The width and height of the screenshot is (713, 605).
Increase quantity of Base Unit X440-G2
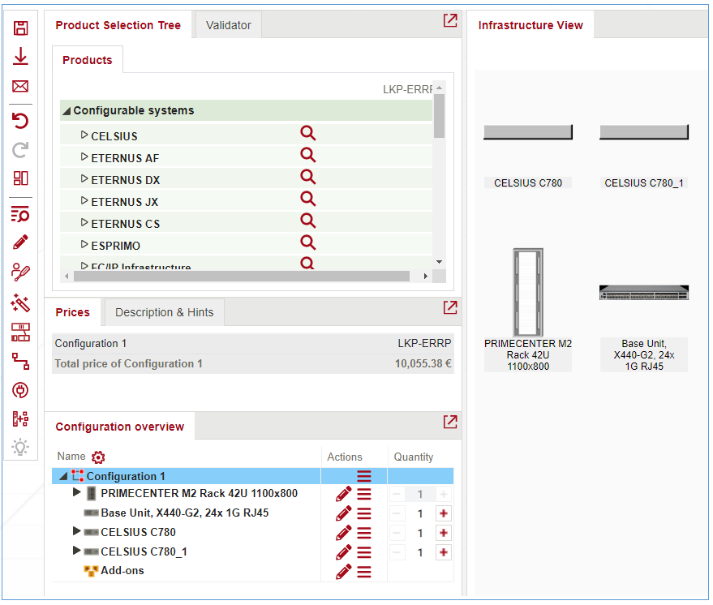pyautogui.click(x=444, y=513)
